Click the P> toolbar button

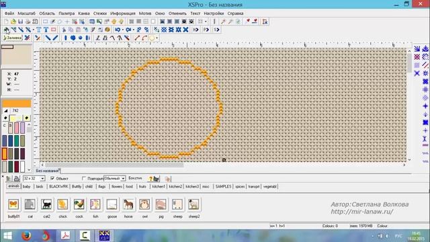tap(206, 30)
